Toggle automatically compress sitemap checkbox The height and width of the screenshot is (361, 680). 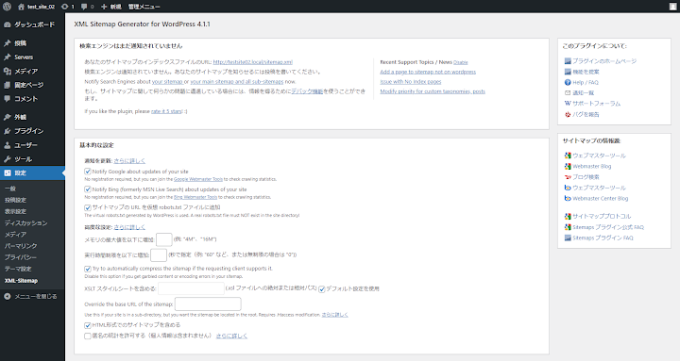pyautogui.click(x=88, y=269)
